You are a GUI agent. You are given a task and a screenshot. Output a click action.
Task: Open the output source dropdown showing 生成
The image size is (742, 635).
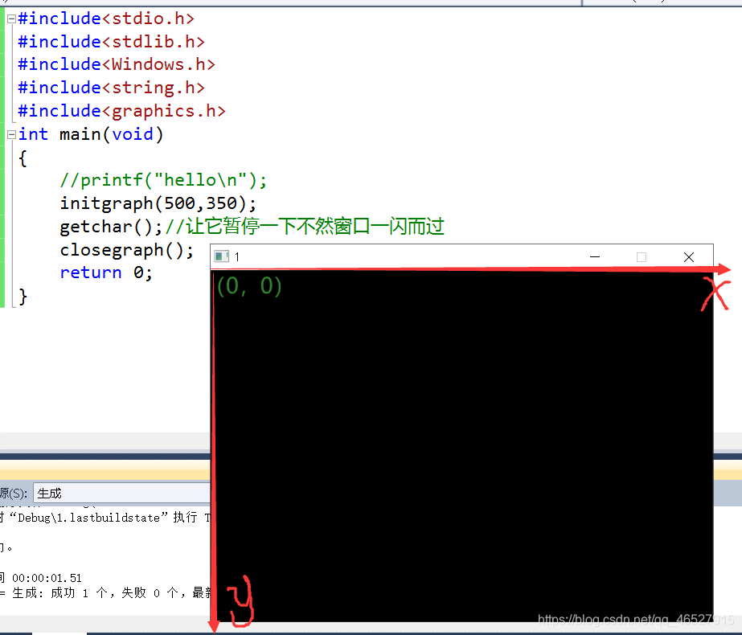click(122, 493)
